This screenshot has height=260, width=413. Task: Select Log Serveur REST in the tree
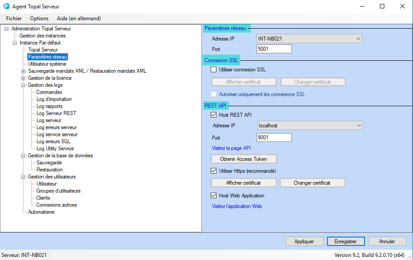tap(56, 113)
